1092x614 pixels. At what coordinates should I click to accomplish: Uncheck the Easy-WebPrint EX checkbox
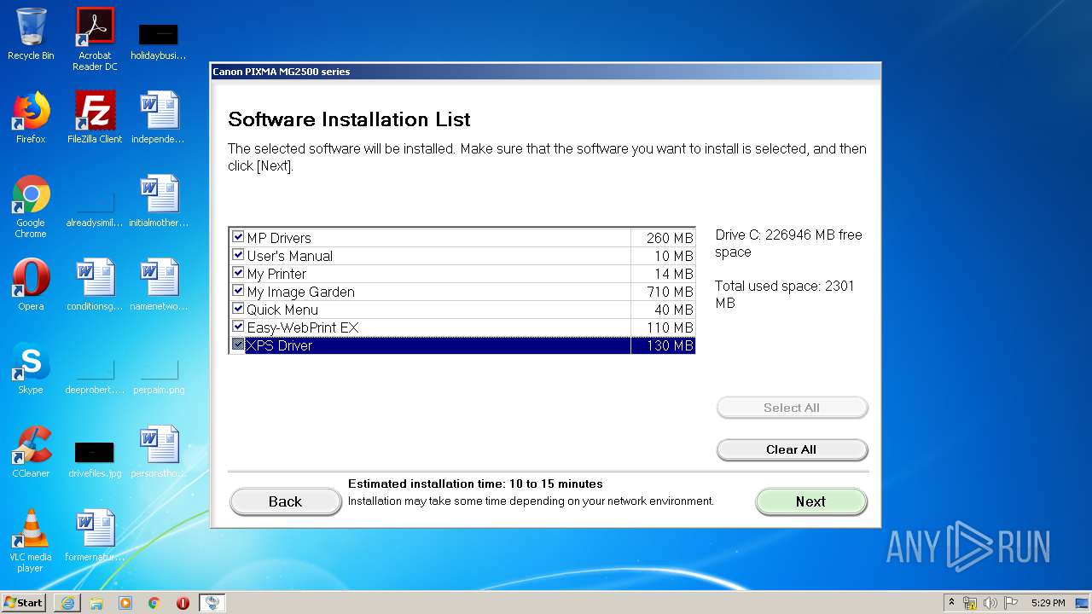point(238,327)
